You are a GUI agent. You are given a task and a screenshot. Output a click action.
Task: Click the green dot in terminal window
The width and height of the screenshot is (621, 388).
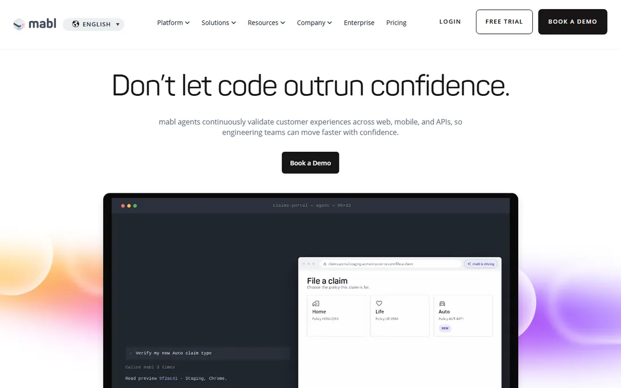135,206
